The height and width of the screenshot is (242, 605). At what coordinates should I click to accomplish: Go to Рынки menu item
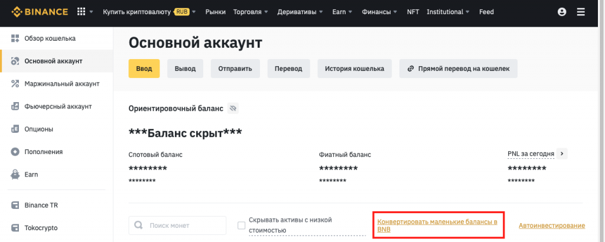coord(215,12)
